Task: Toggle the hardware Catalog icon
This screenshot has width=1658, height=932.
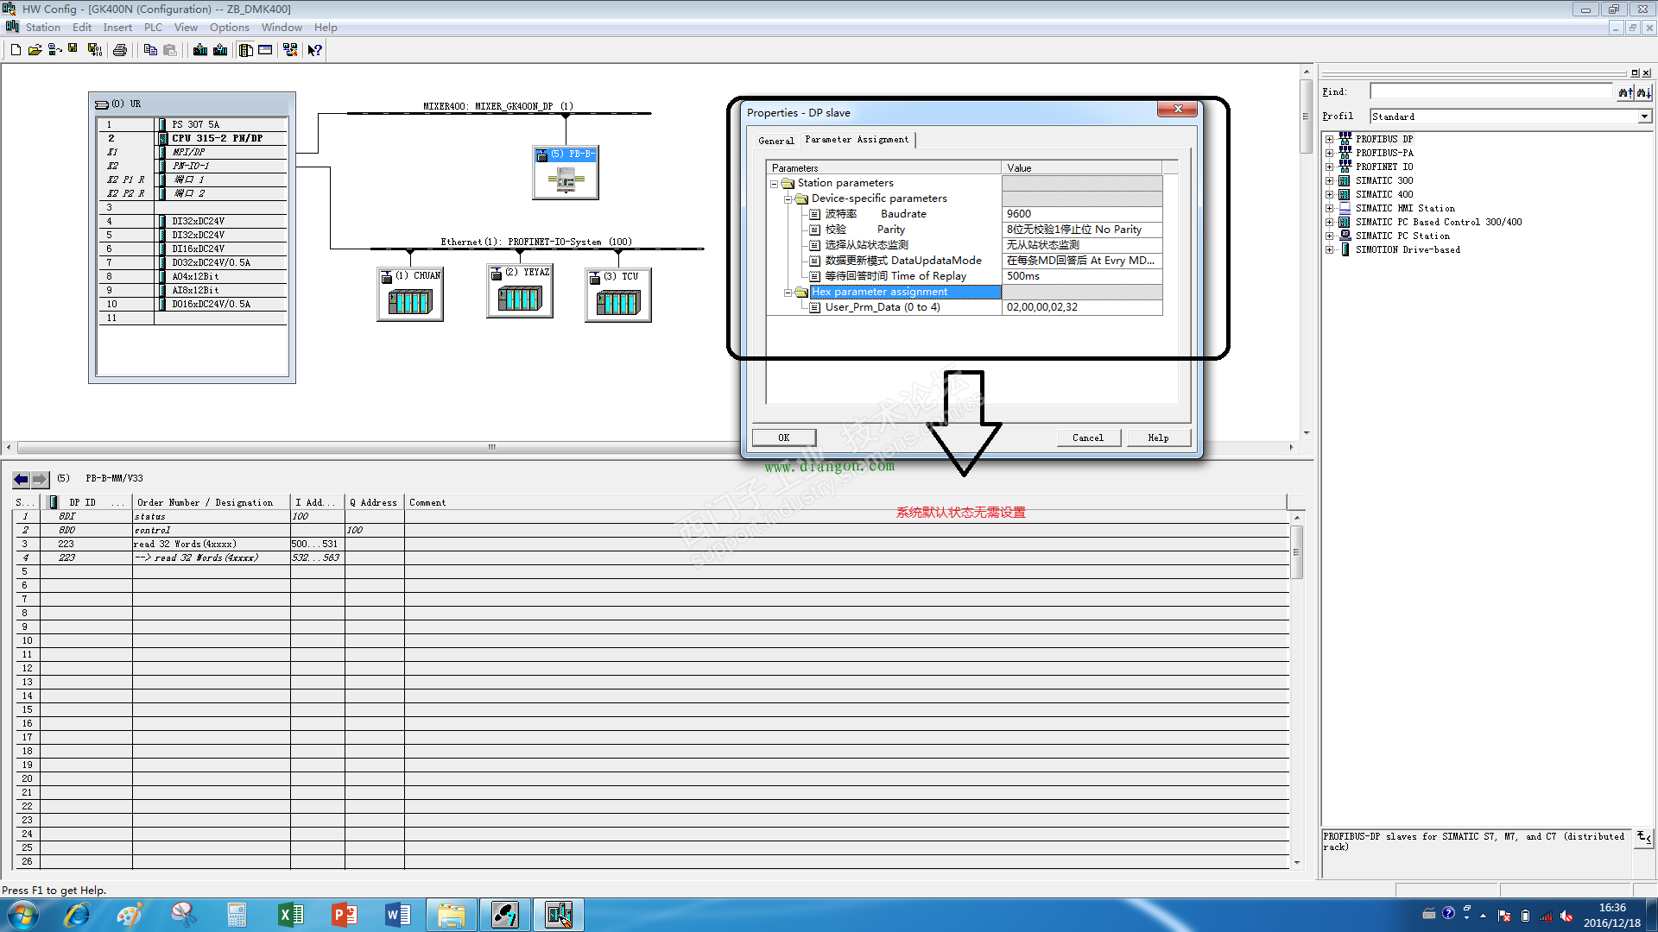Action: point(245,50)
